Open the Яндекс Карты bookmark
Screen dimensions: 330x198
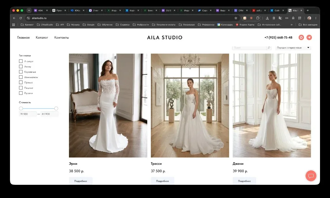(245, 24)
